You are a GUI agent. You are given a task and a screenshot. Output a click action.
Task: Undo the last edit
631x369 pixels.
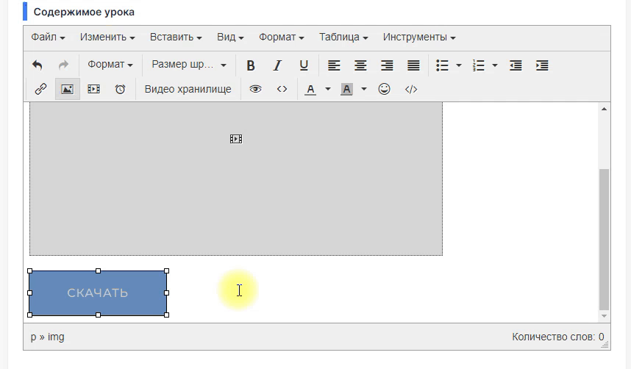38,65
